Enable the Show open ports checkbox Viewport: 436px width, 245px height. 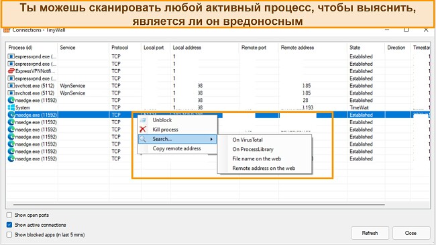[9, 215]
